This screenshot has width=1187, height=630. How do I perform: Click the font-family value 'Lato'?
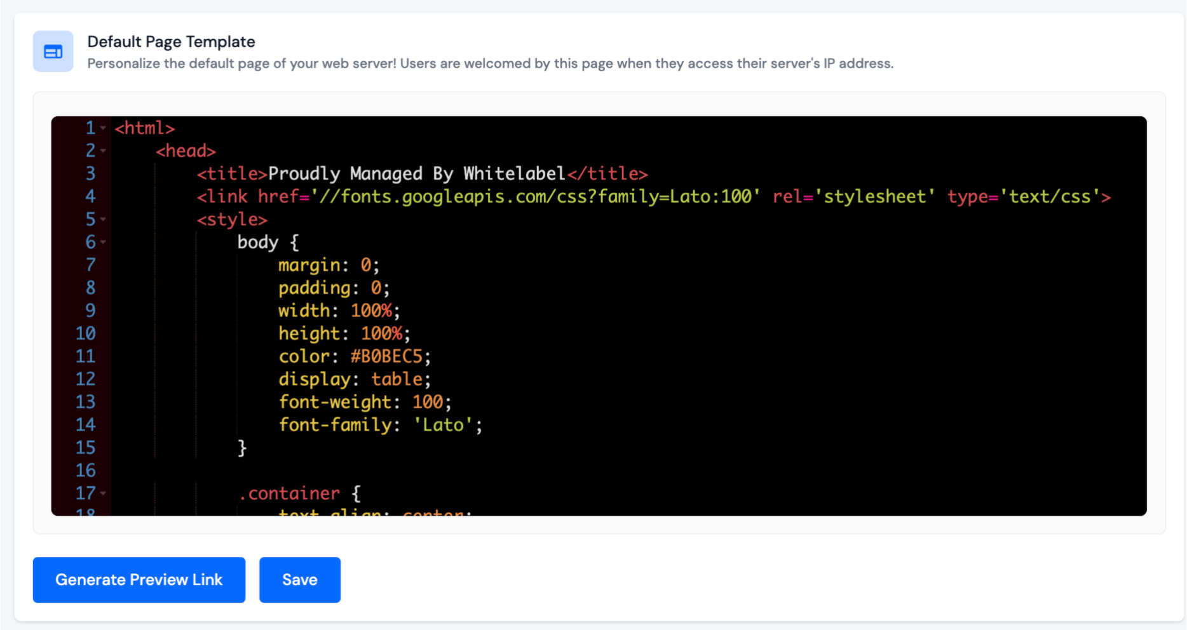click(x=444, y=425)
